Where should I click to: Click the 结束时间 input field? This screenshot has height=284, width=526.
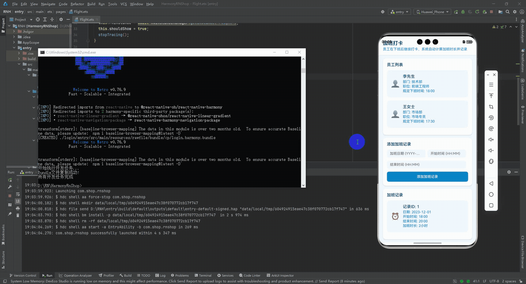[426, 164]
